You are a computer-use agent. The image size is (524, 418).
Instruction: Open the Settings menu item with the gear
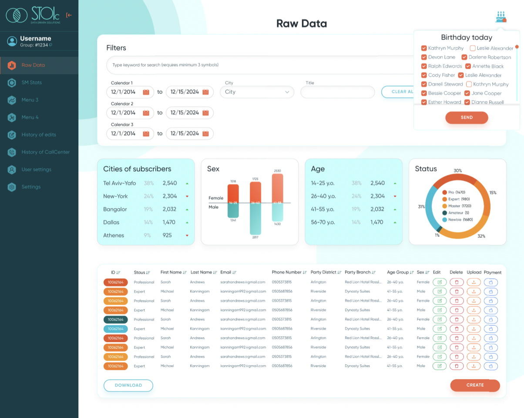tap(39, 187)
